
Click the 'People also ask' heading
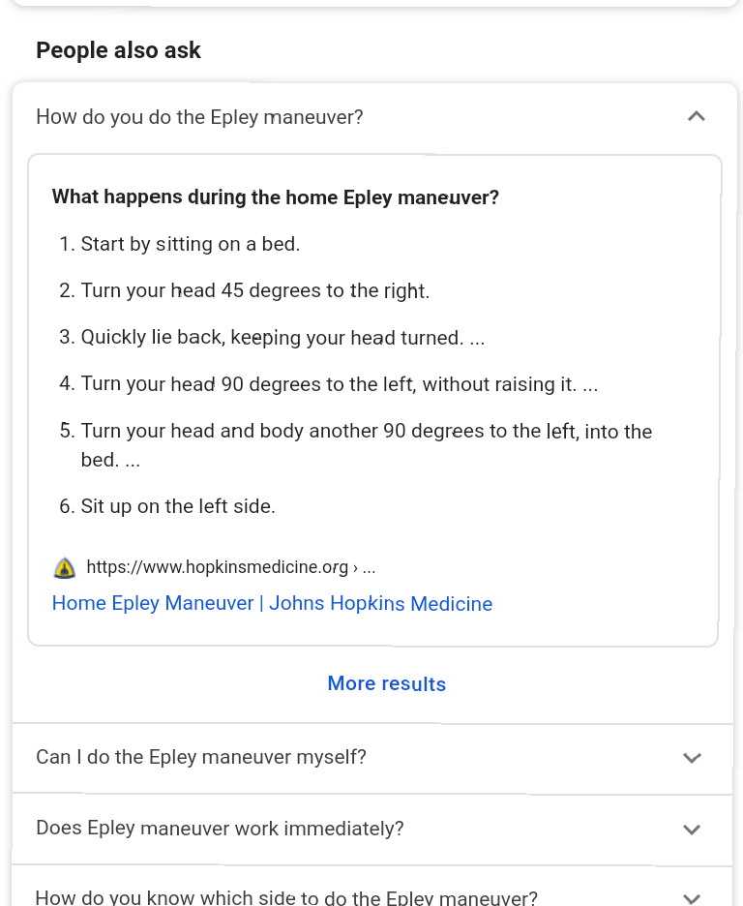[x=118, y=50]
